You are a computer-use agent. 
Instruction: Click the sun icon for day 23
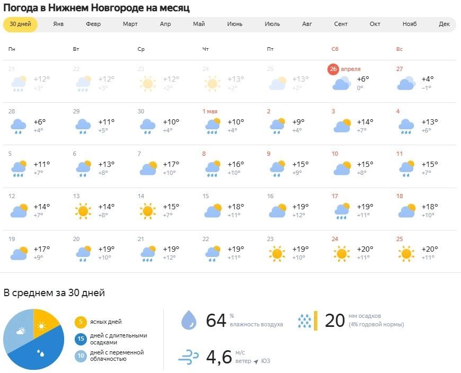click(277, 254)
